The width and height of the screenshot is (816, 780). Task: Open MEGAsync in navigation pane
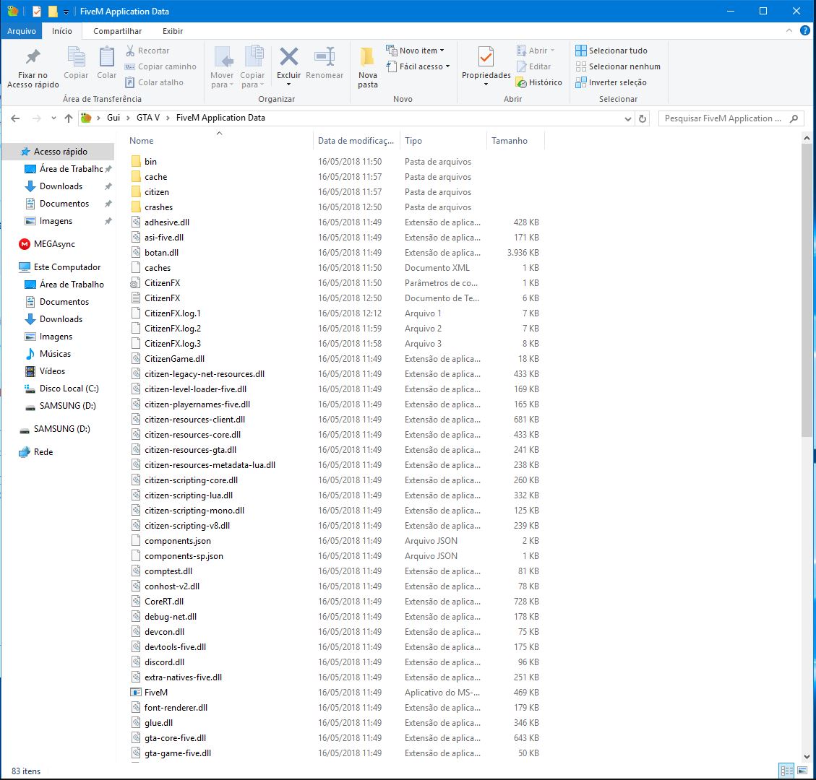pyautogui.click(x=54, y=244)
